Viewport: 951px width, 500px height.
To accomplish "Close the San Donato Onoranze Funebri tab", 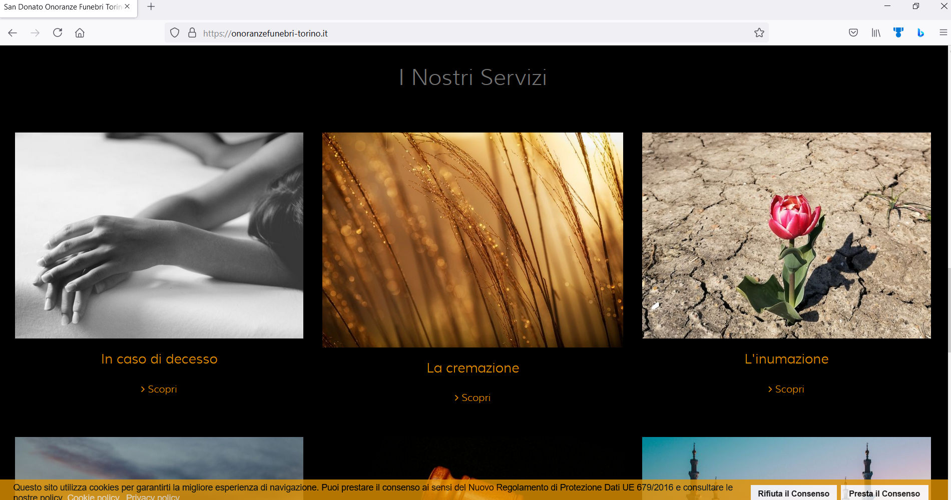I will pyautogui.click(x=127, y=7).
